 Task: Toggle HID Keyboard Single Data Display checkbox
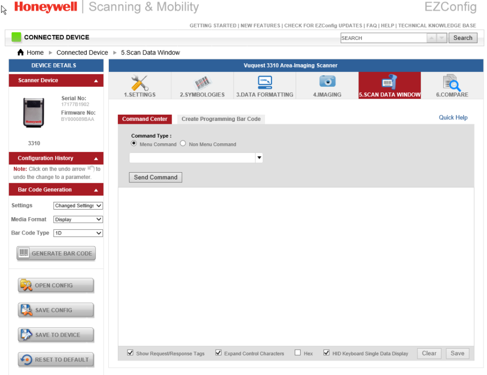pos(326,352)
